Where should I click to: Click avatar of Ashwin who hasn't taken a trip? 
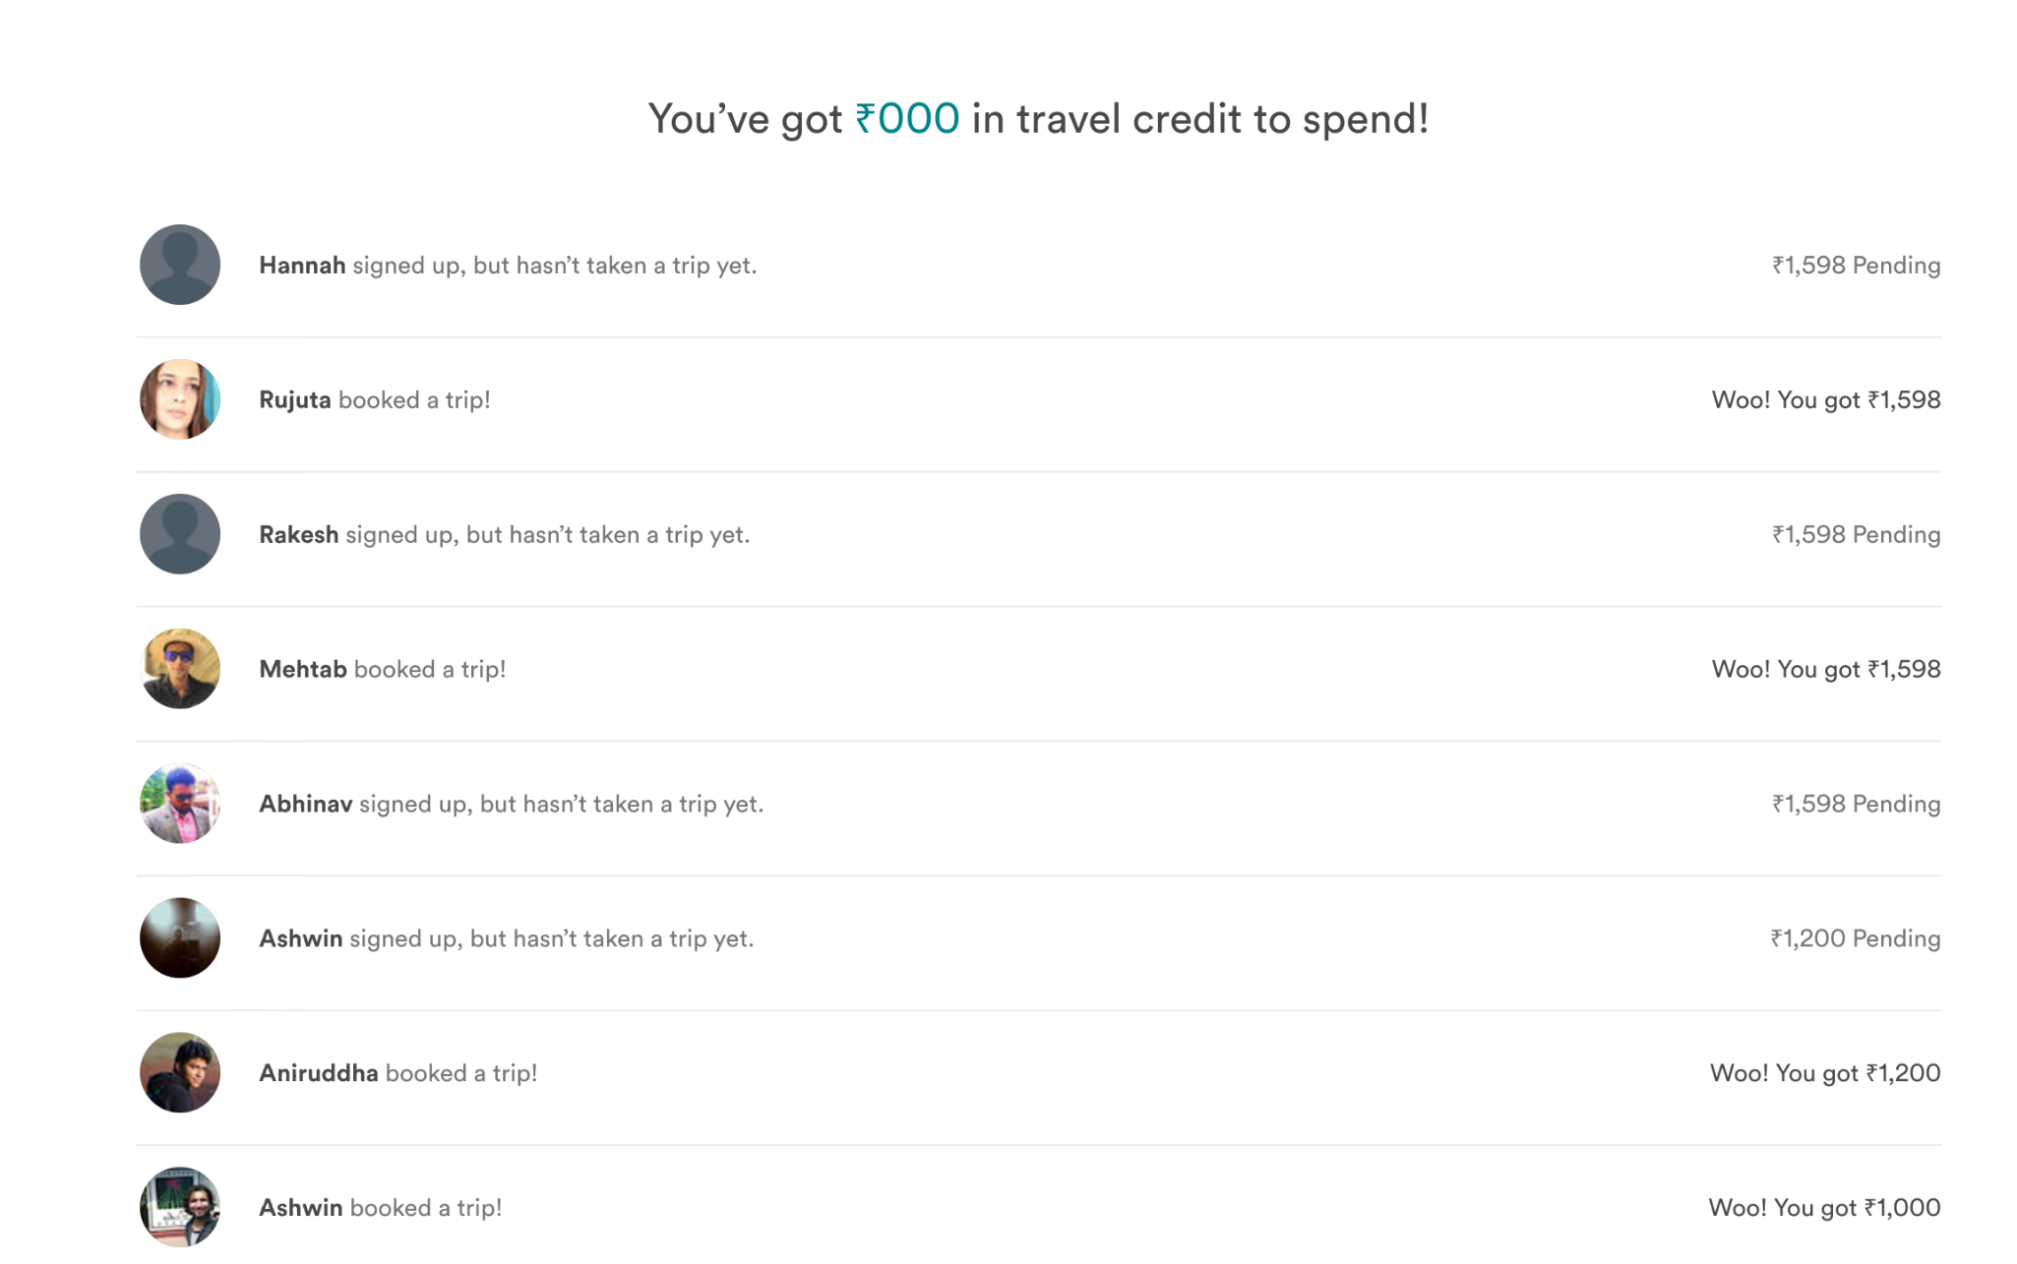pyautogui.click(x=180, y=937)
